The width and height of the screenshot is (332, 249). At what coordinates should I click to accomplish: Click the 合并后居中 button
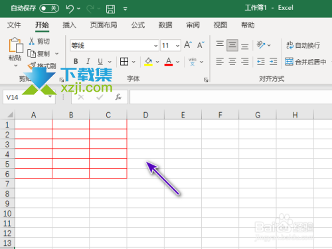(305, 62)
